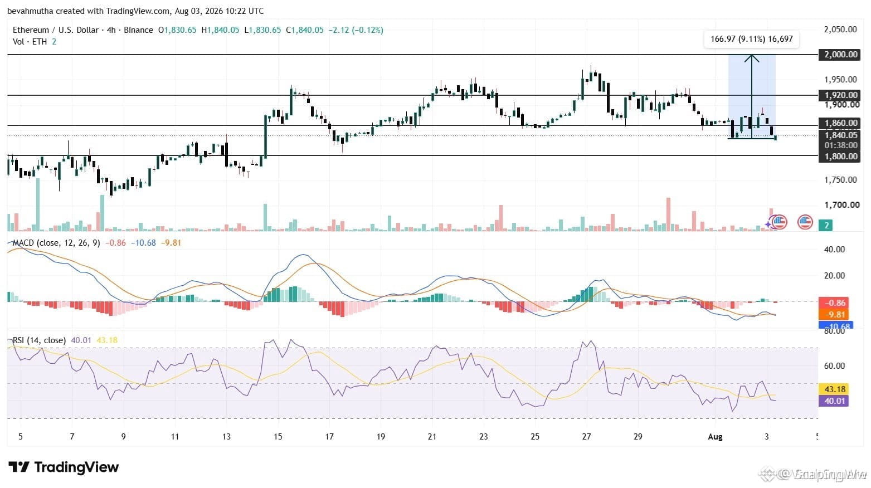The image size is (871, 488).
Task: Click the red -0.86 MACD axis tag
Action: tap(834, 303)
